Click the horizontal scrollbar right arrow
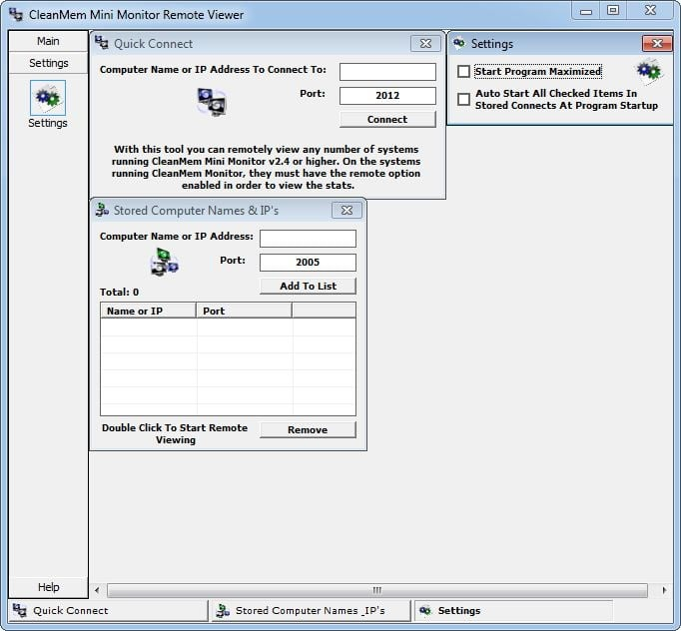 click(x=665, y=590)
